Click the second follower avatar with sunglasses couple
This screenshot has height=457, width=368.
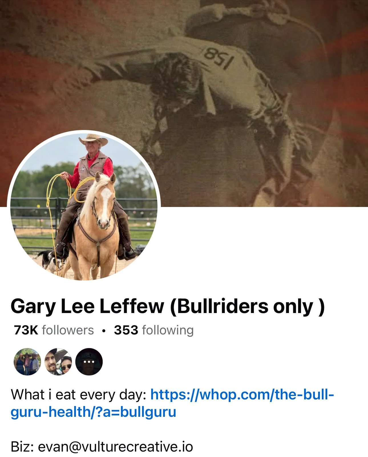click(58, 361)
